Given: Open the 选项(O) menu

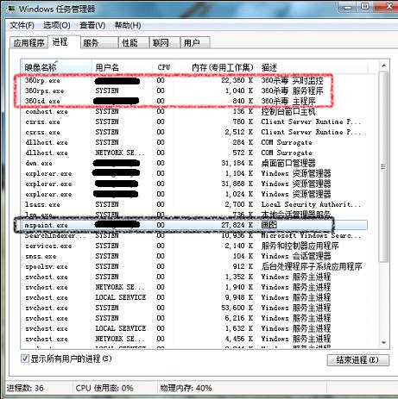Looking at the screenshot, I should point(57,26).
